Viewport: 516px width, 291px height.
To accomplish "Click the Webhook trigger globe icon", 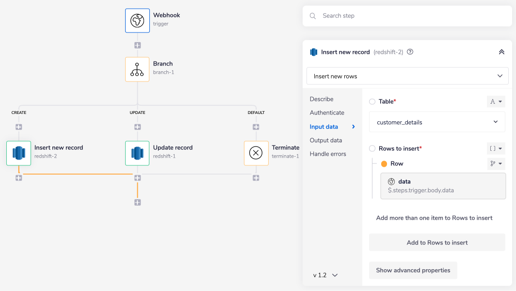I will [x=137, y=20].
